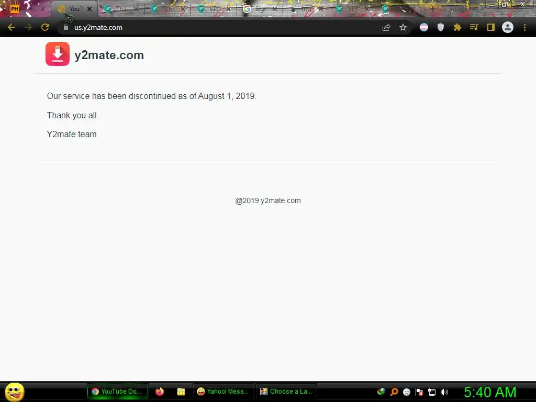Open the network connection tray icon
Viewport: 536px width, 402px height.
tap(432, 392)
